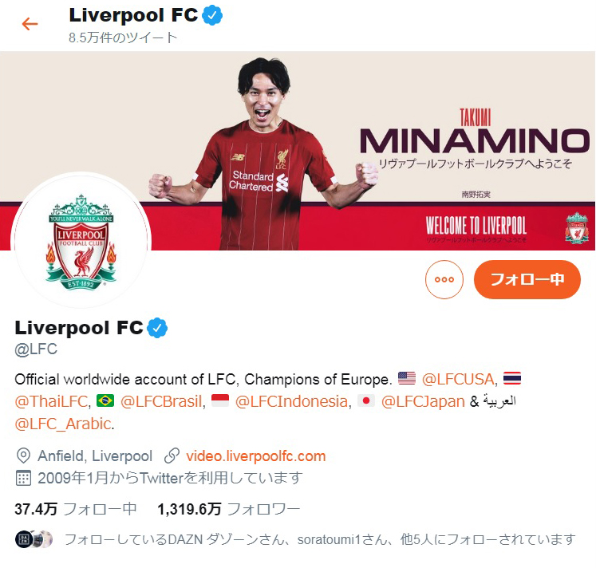
Task: Click the verified badge beside header title
Action: (212, 15)
